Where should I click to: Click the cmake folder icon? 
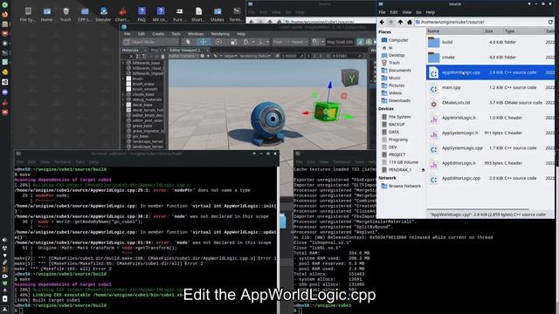pyautogui.click(x=433, y=57)
